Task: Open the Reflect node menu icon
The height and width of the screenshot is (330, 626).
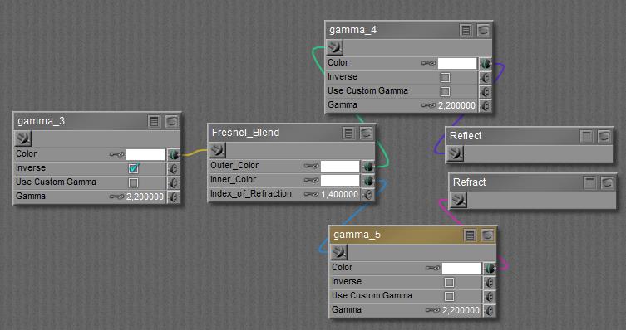Action: (586, 137)
